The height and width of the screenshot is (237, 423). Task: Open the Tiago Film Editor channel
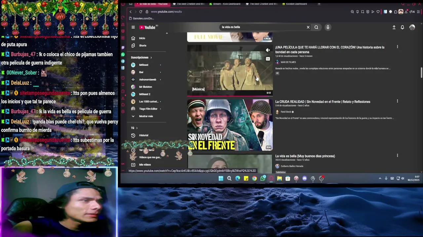pos(148,109)
